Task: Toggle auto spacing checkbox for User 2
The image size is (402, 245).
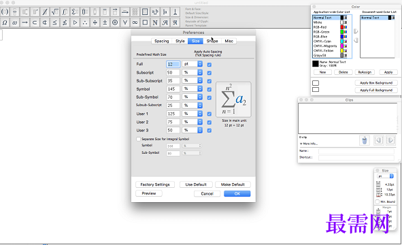Action: [210, 122]
